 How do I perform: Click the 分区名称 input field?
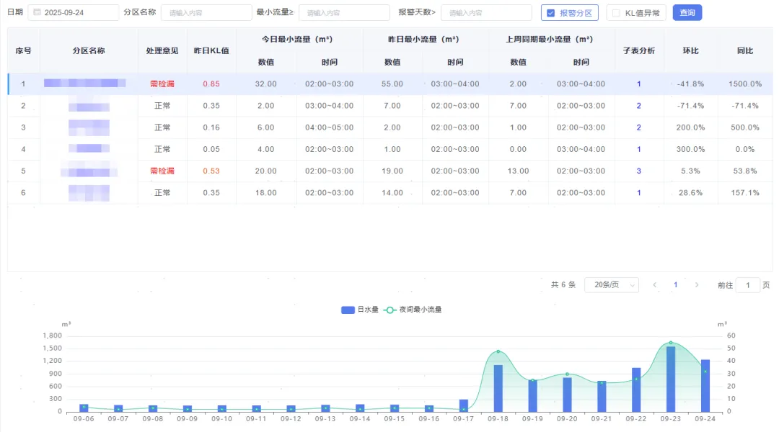206,13
